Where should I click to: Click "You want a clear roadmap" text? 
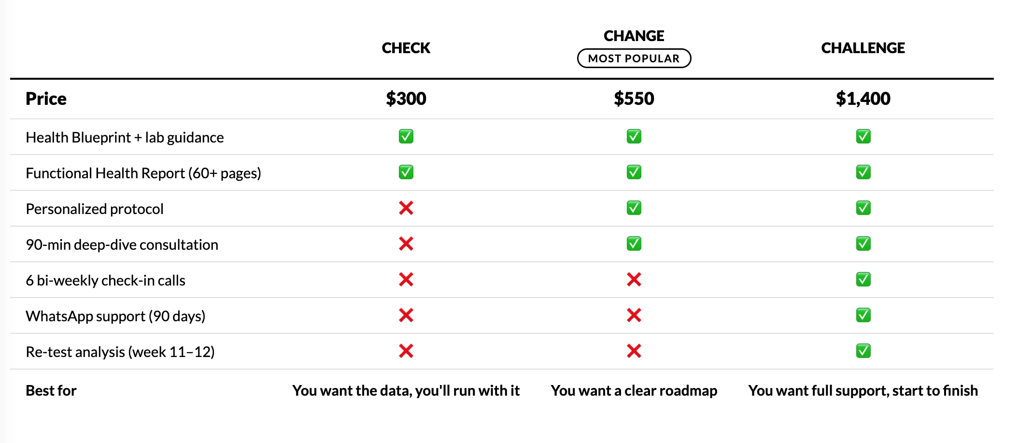pos(634,390)
